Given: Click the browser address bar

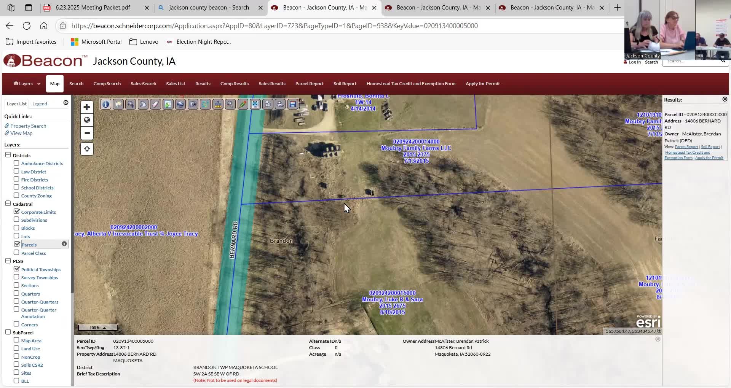Looking at the screenshot, I should click(274, 26).
